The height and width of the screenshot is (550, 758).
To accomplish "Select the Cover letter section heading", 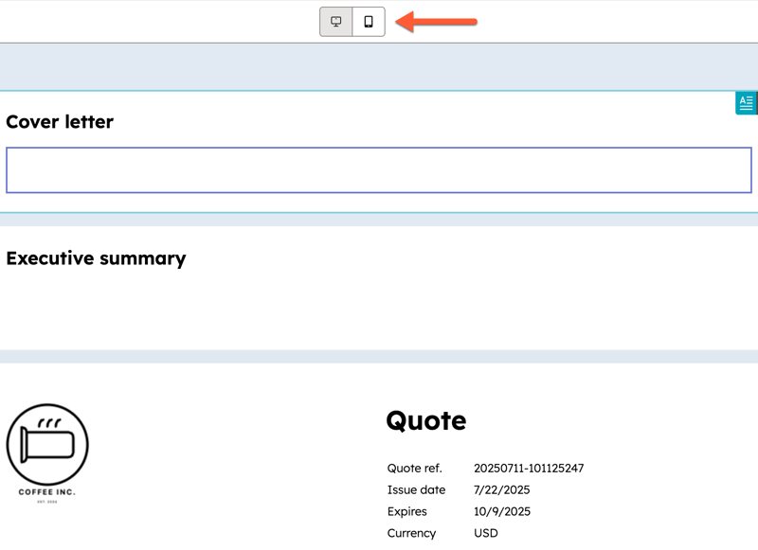I will point(60,121).
